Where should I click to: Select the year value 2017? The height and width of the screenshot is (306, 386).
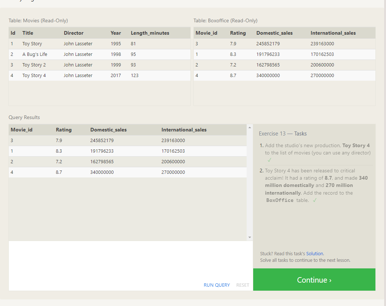coord(116,75)
